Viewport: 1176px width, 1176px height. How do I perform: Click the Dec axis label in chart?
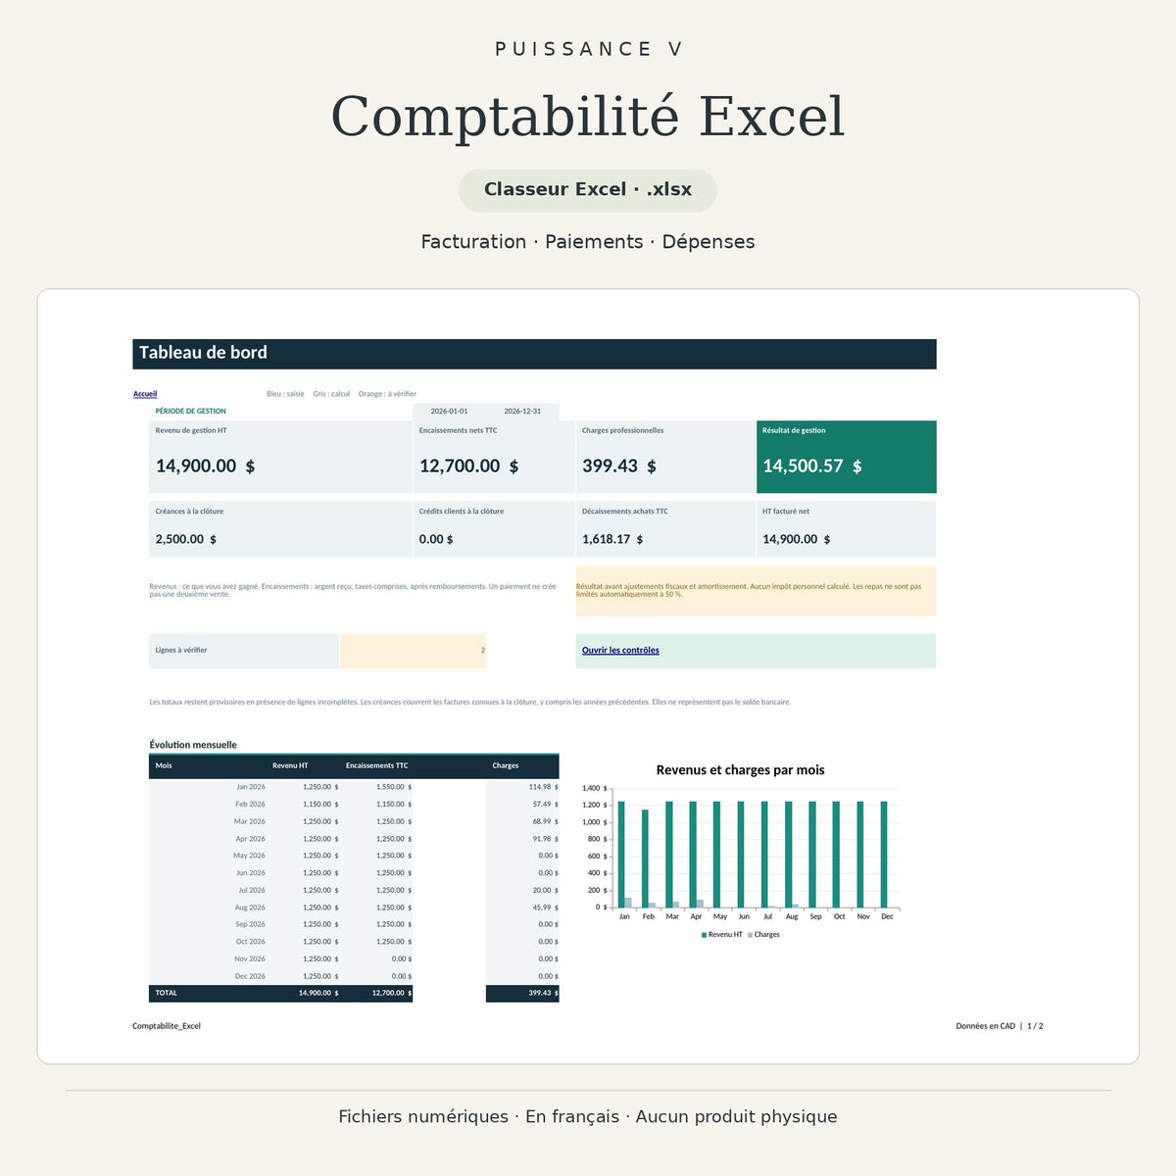(x=887, y=917)
